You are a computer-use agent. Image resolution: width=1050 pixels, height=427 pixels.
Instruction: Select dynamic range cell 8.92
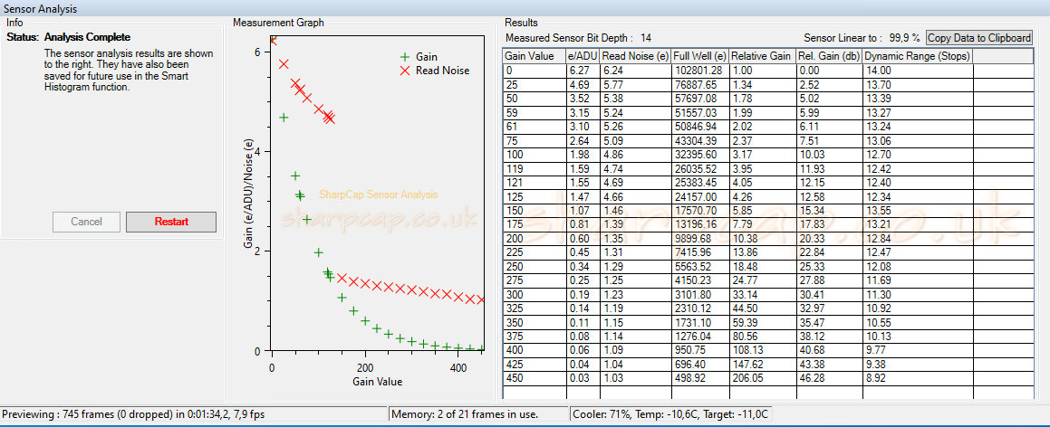point(918,379)
